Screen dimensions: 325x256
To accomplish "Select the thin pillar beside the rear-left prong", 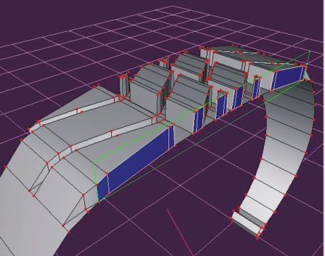I will [x=123, y=87].
